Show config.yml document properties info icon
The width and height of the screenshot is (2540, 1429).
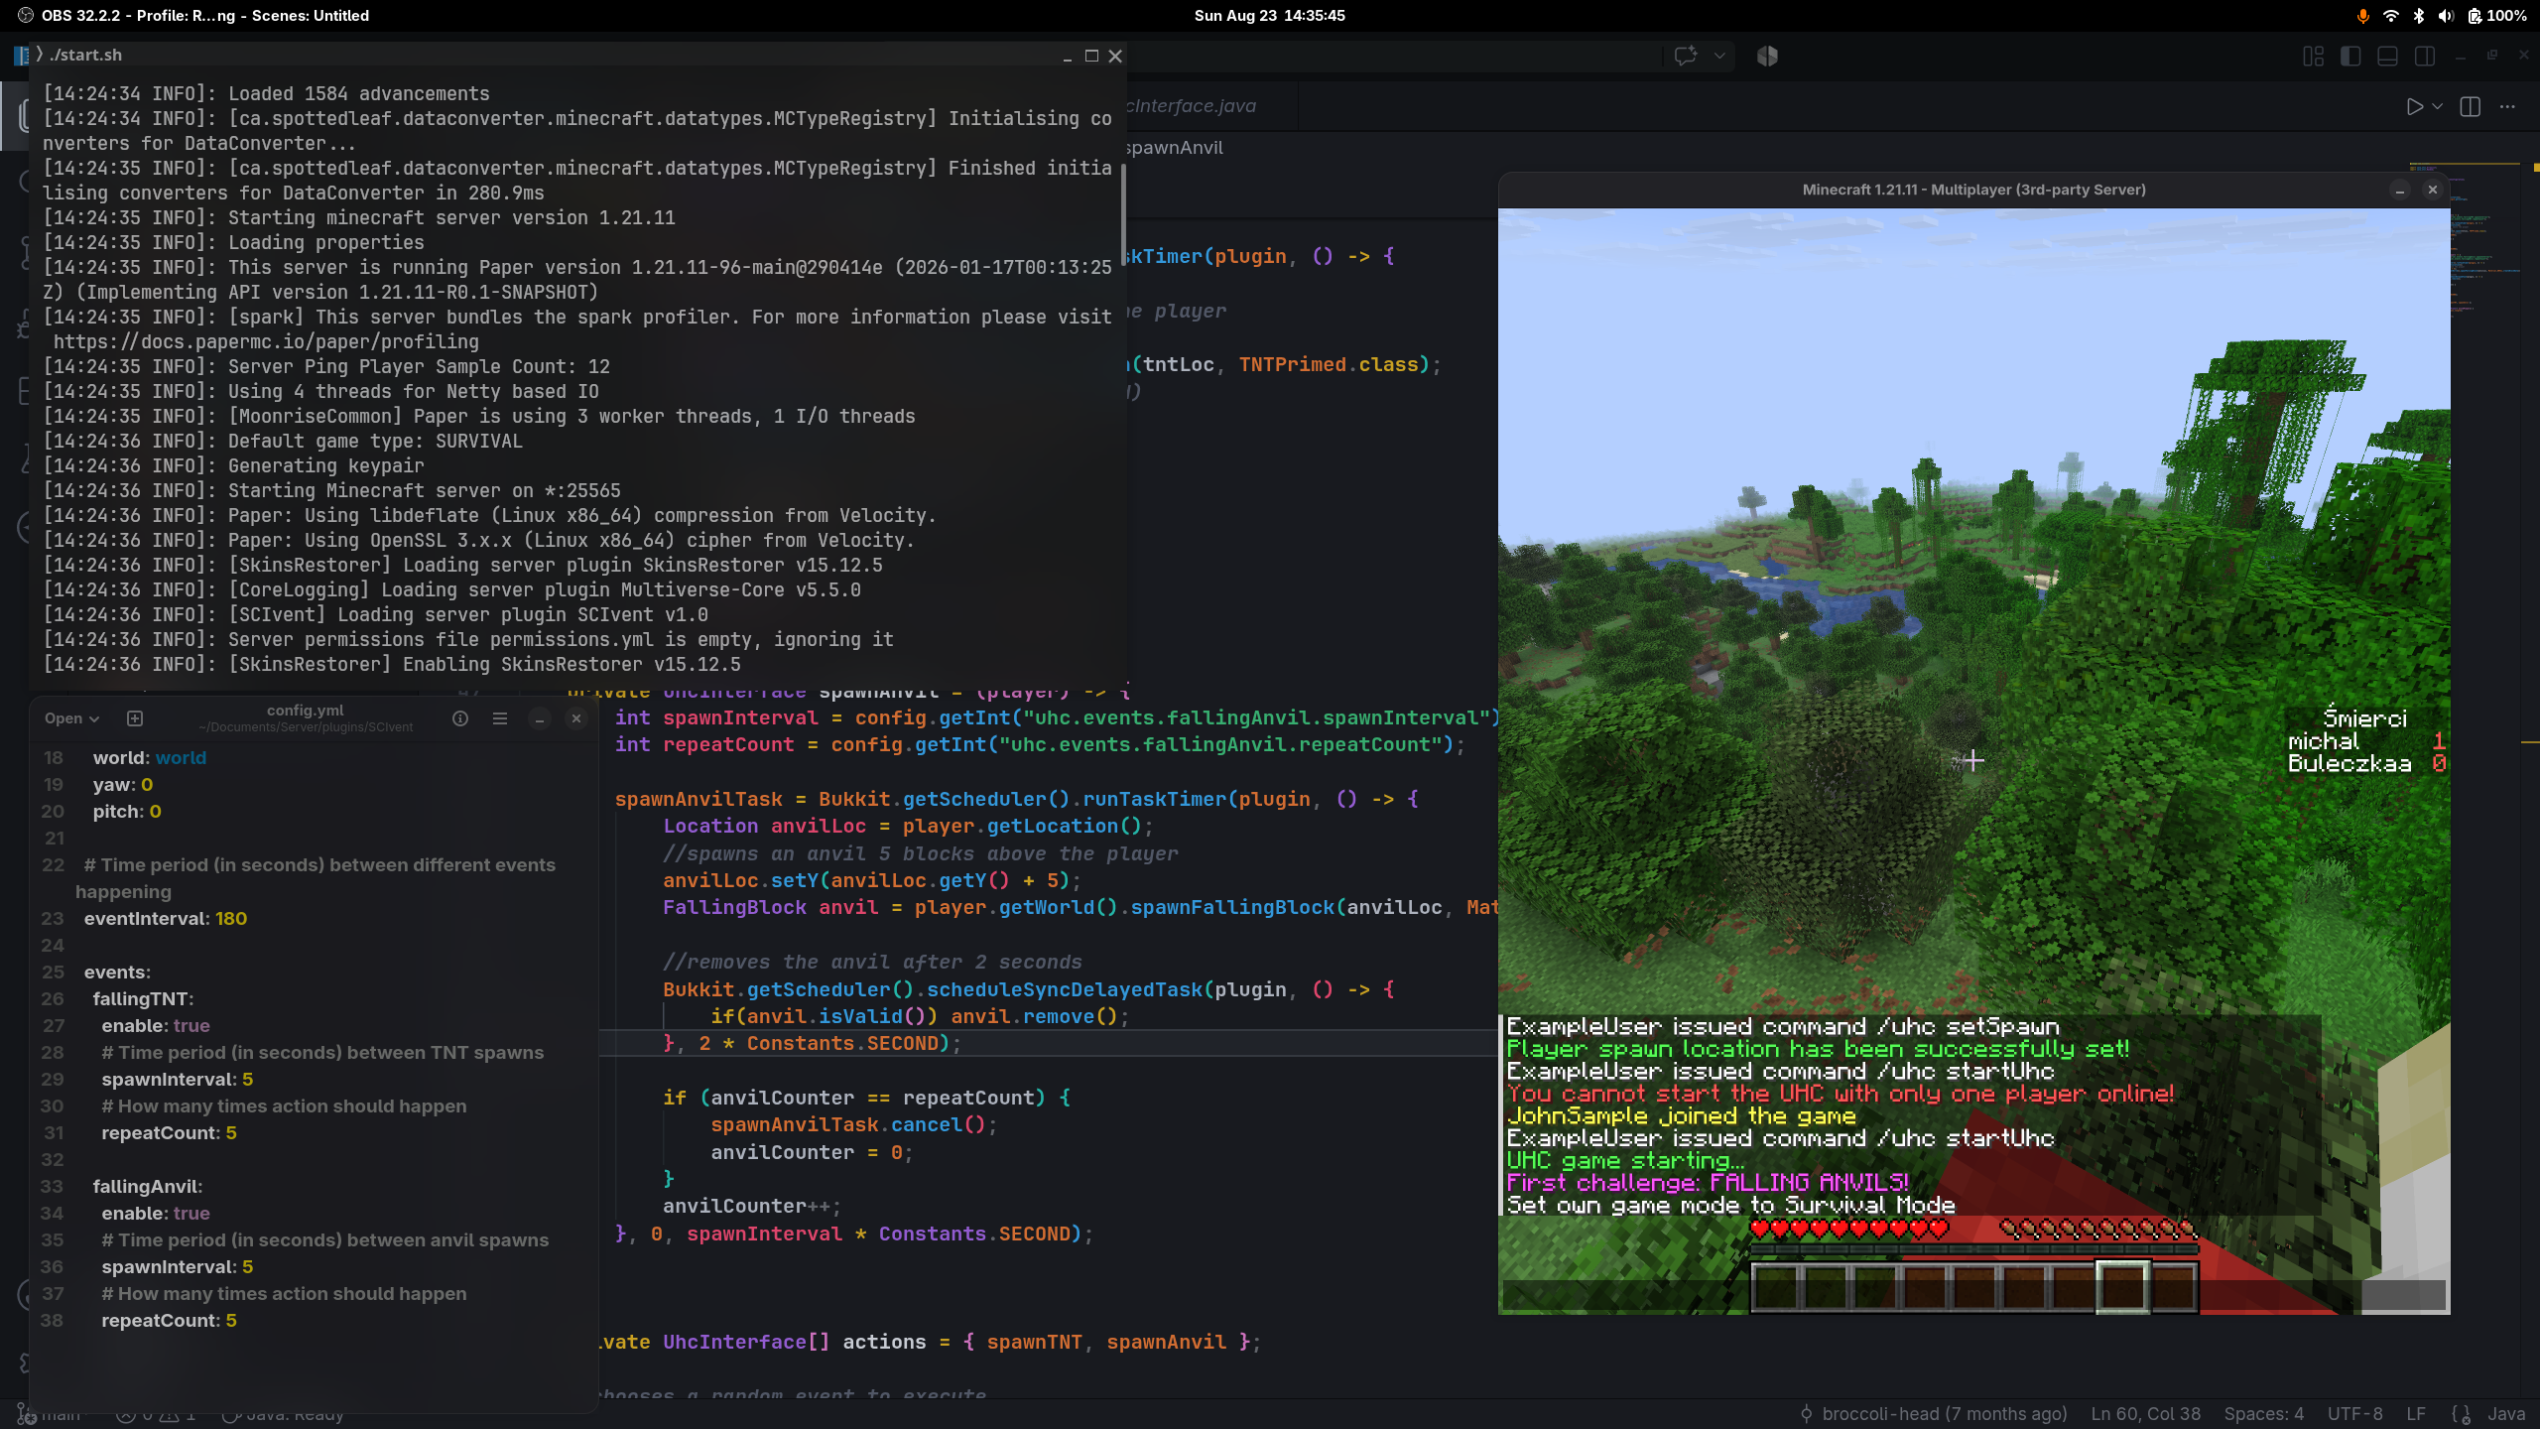pos(460,718)
